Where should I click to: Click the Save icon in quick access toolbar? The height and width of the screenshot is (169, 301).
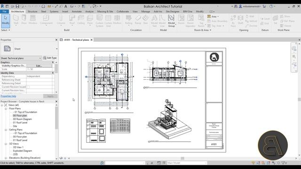coord(17,6)
